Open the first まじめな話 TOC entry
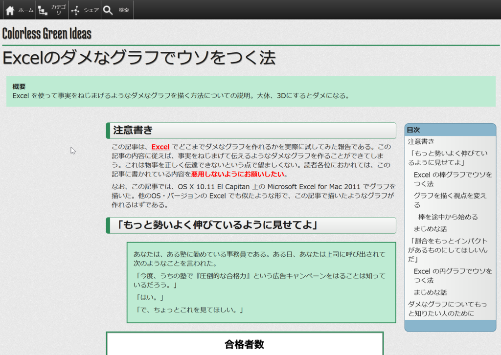This screenshot has width=501, height=355. click(x=430, y=229)
